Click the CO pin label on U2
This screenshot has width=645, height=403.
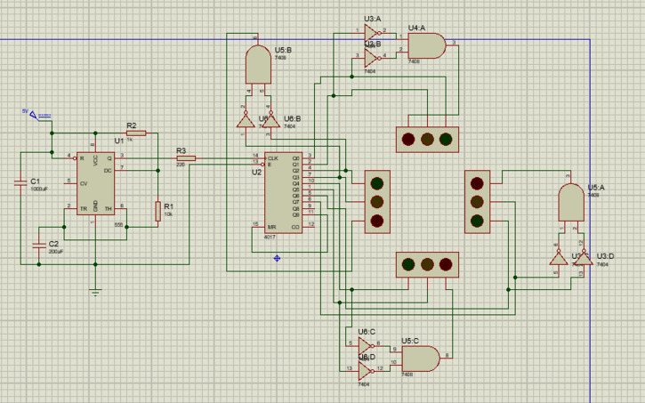coord(295,227)
